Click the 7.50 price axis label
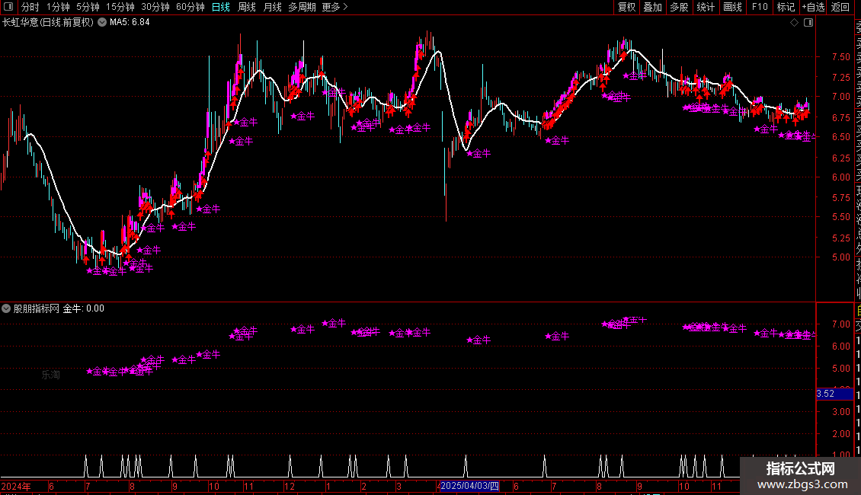 (840, 57)
